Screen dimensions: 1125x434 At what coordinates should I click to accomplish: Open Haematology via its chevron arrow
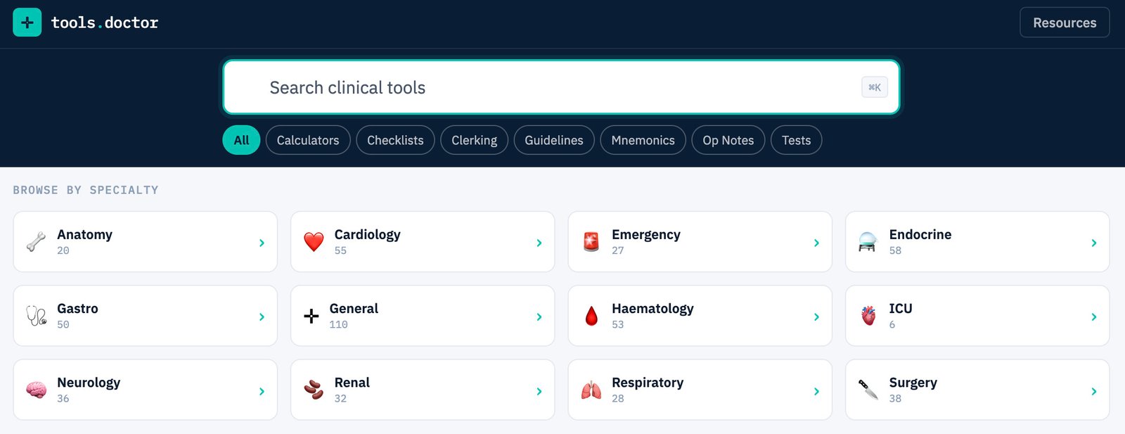coord(816,317)
